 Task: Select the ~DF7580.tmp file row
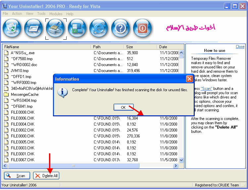point(91,59)
